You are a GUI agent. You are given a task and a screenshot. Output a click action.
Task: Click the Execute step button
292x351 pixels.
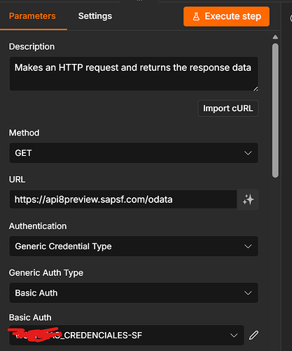click(226, 16)
